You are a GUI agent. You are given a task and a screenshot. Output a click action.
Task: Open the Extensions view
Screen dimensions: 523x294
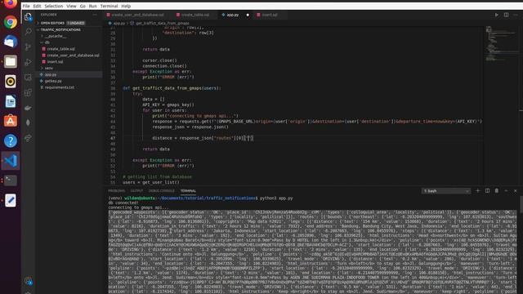point(28,92)
